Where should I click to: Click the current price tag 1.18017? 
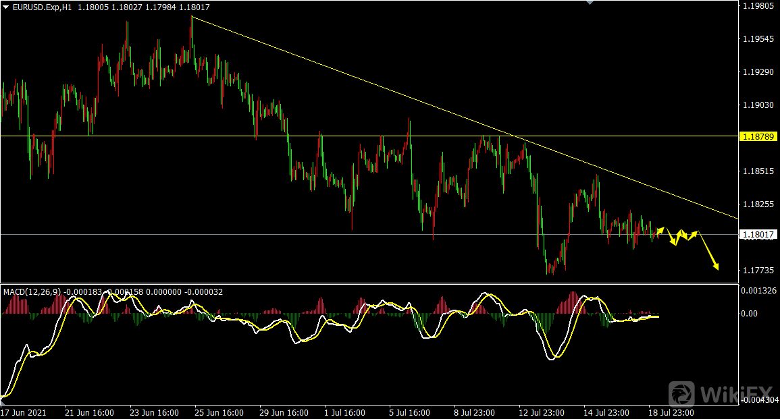click(758, 235)
